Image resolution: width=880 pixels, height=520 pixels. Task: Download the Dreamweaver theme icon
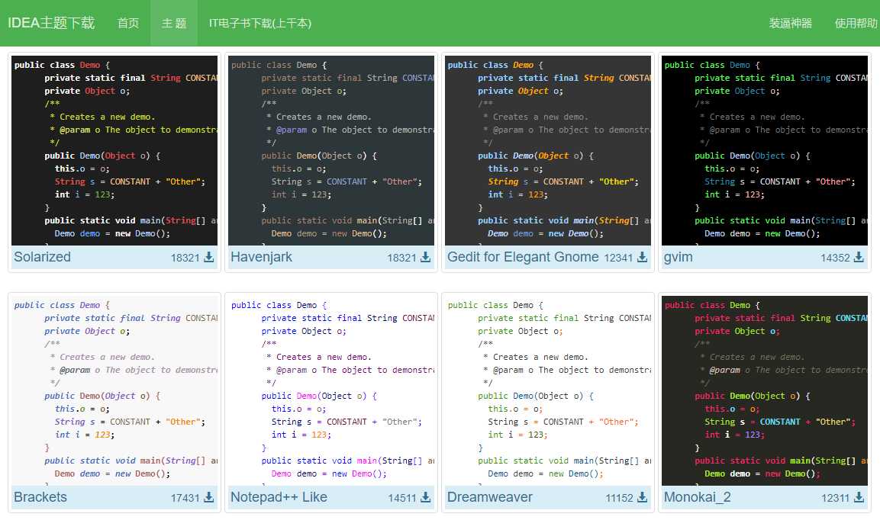click(642, 497)
